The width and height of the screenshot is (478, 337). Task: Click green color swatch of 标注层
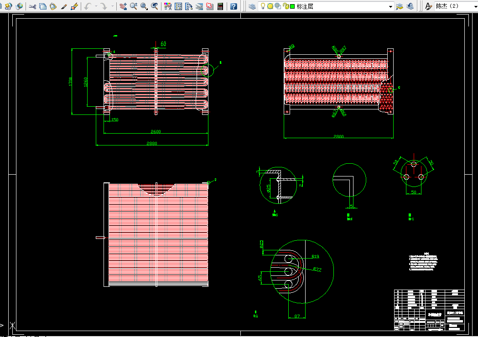(292, 6)
